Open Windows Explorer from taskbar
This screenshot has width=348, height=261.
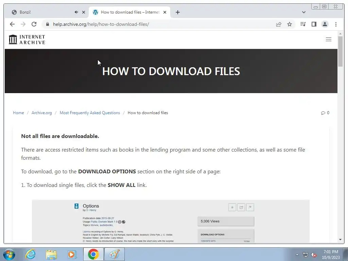[x=51, y=254]
